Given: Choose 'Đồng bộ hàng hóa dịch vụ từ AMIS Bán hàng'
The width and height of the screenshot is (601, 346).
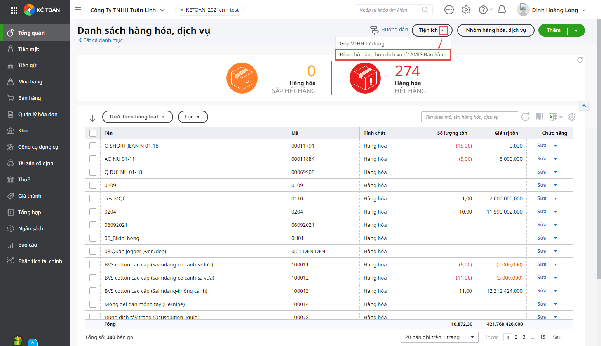Looking at the screenshot, I should (x=393, y=55).
